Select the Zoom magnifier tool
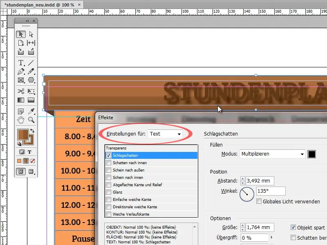The image size is (327, 245). [x=31, y=120]
